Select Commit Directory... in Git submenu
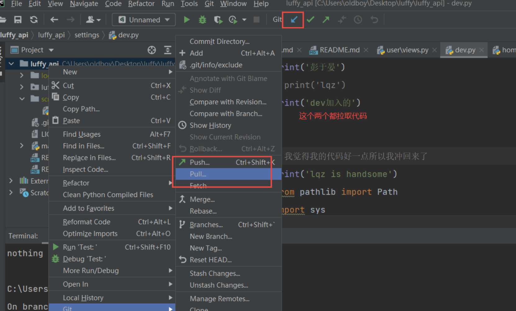The width and height of the screenshot is (516, 311). pos(229,42)
